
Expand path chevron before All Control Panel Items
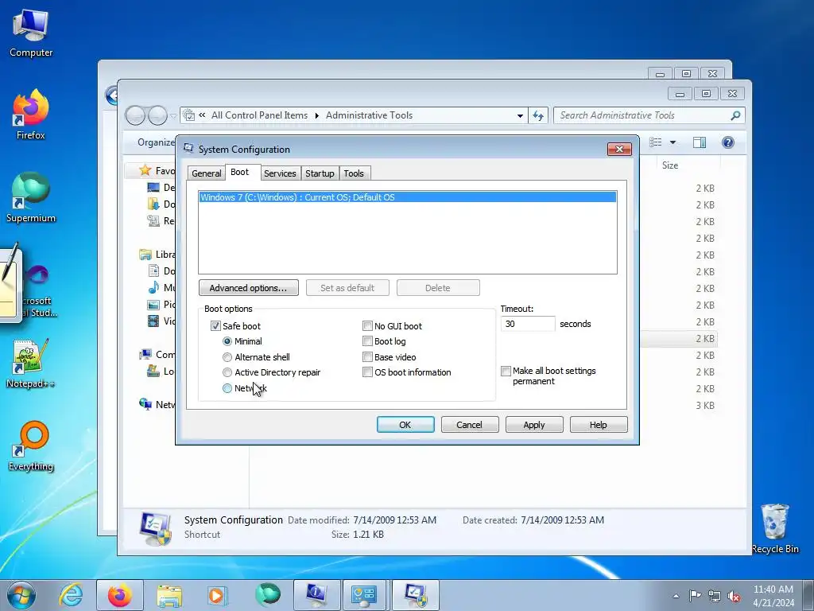click(202, 115)
